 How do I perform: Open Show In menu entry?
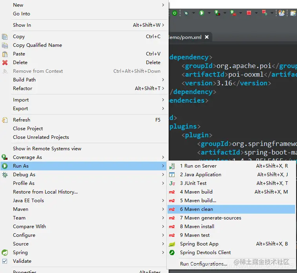(x=84, y=25)
